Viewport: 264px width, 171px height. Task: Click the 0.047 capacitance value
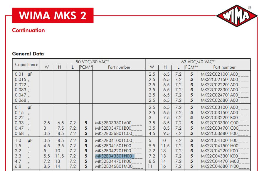(21, 95)
